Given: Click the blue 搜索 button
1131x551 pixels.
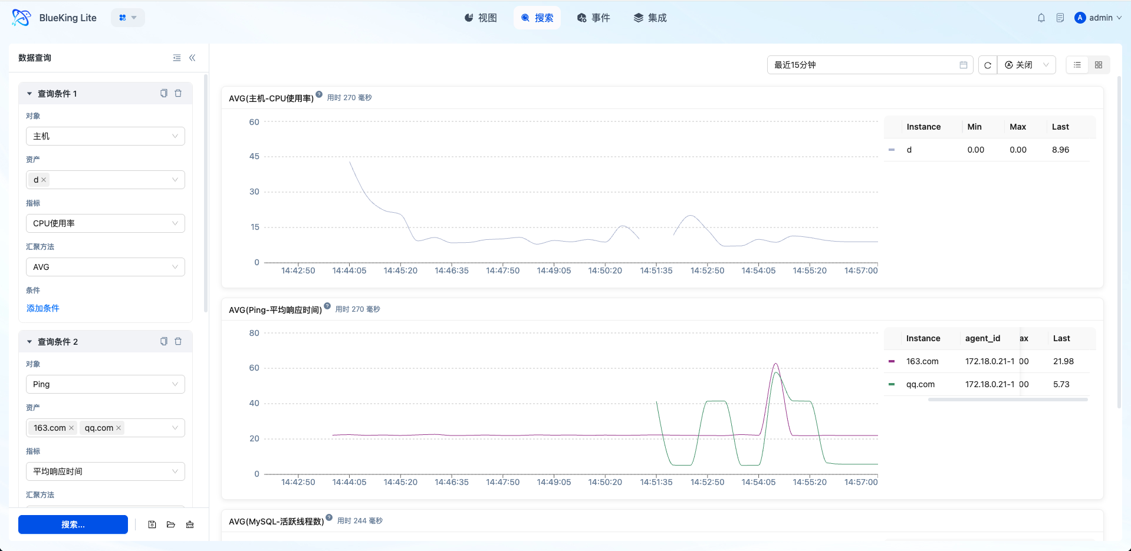Looking at the screenshot, I should click(73, 524).
